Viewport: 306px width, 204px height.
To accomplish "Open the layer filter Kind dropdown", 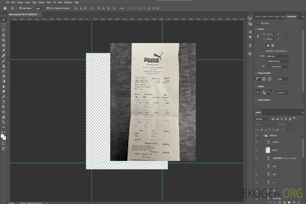I will pos(262,119).
